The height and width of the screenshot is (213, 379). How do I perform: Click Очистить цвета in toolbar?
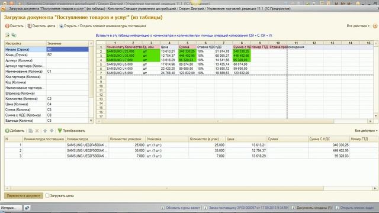[41, 26]
